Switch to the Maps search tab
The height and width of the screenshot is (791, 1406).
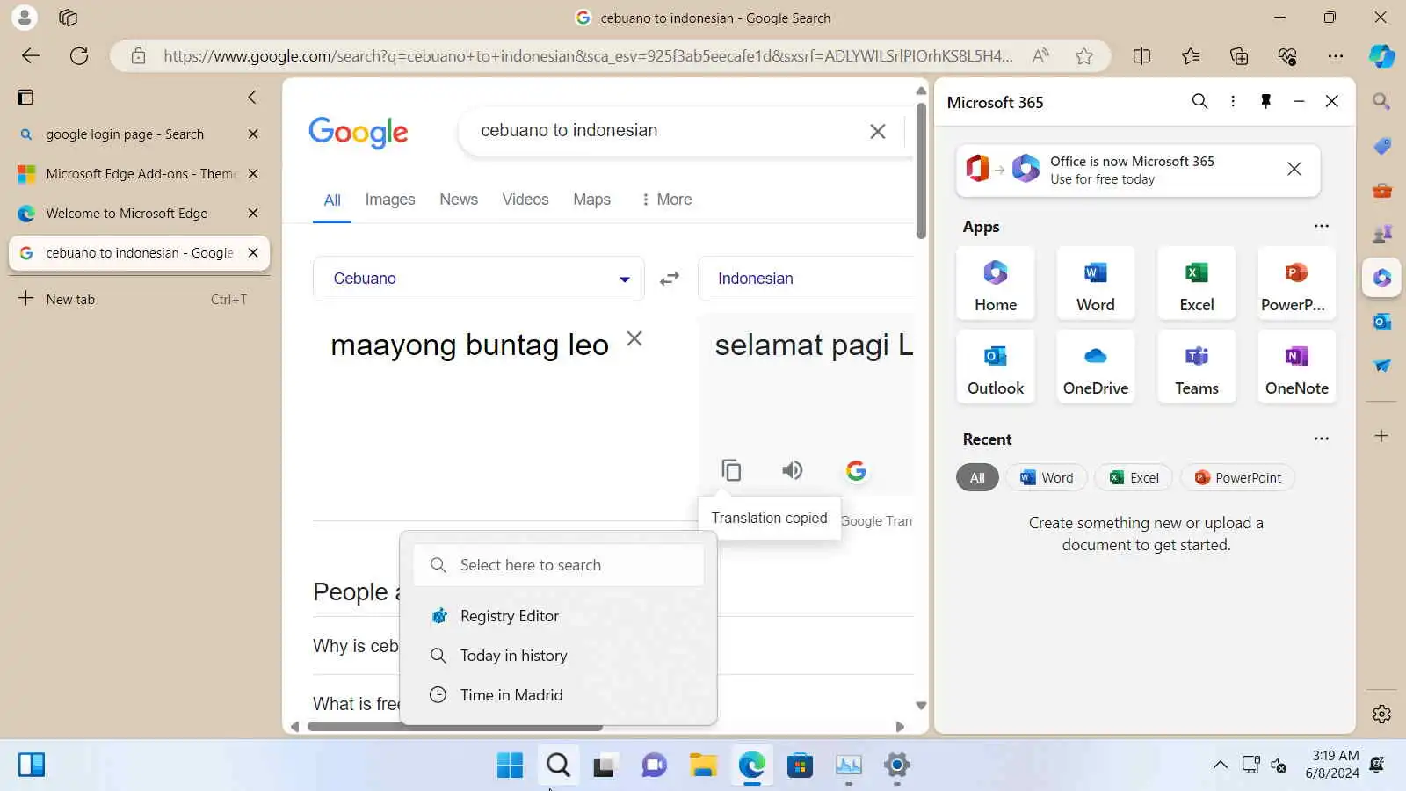click(591, 200)
